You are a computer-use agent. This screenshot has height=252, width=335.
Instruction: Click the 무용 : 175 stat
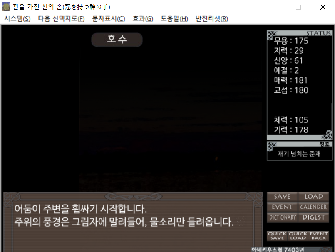point(291,41)
